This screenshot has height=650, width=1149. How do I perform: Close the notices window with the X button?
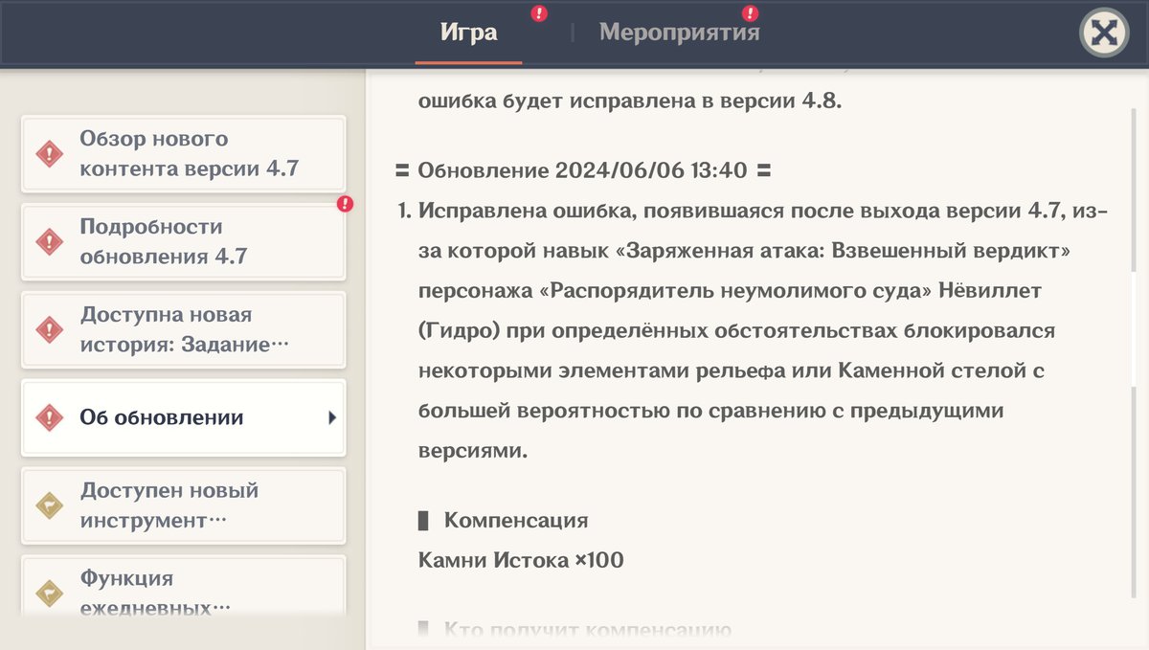(x=1104, y=34)
